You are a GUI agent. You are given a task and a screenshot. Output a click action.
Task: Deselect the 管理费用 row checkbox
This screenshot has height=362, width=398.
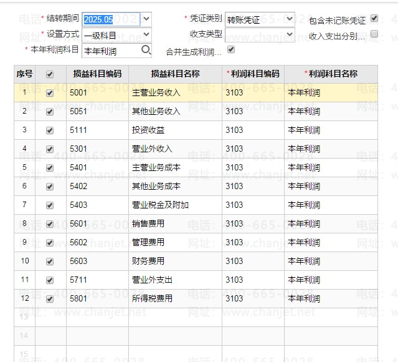tap(50, 243)
